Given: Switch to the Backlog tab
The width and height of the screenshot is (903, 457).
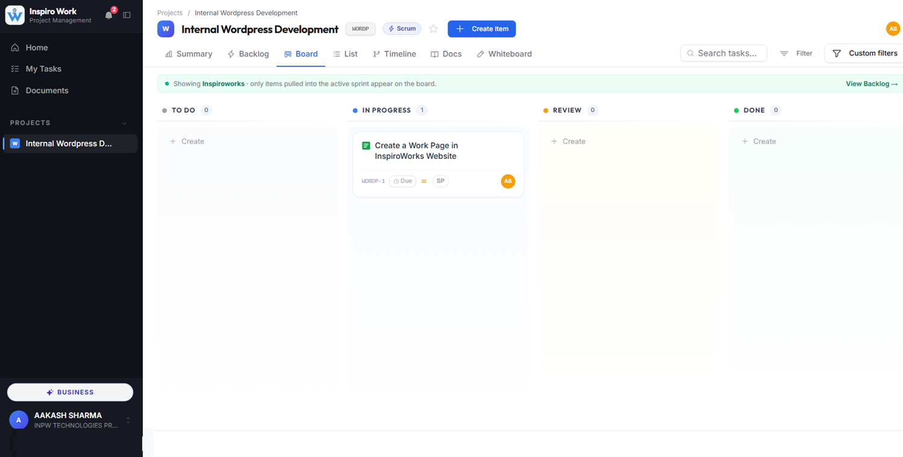Looking at the screenshot, I should [x=248, y=54].
